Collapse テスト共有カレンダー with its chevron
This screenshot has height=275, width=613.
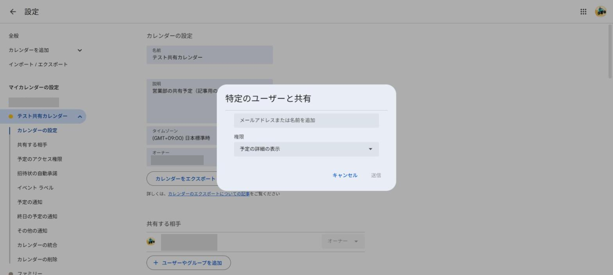click(80, 116)
